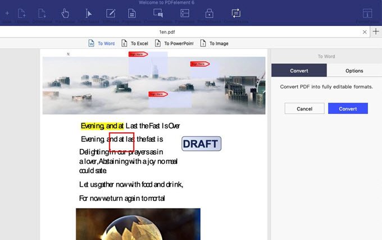Open the Protect padlock icon

pos(210,13)
